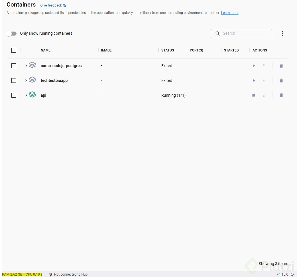Sort by the NAME column header
297x277 pixels.
tap(46, 50)
